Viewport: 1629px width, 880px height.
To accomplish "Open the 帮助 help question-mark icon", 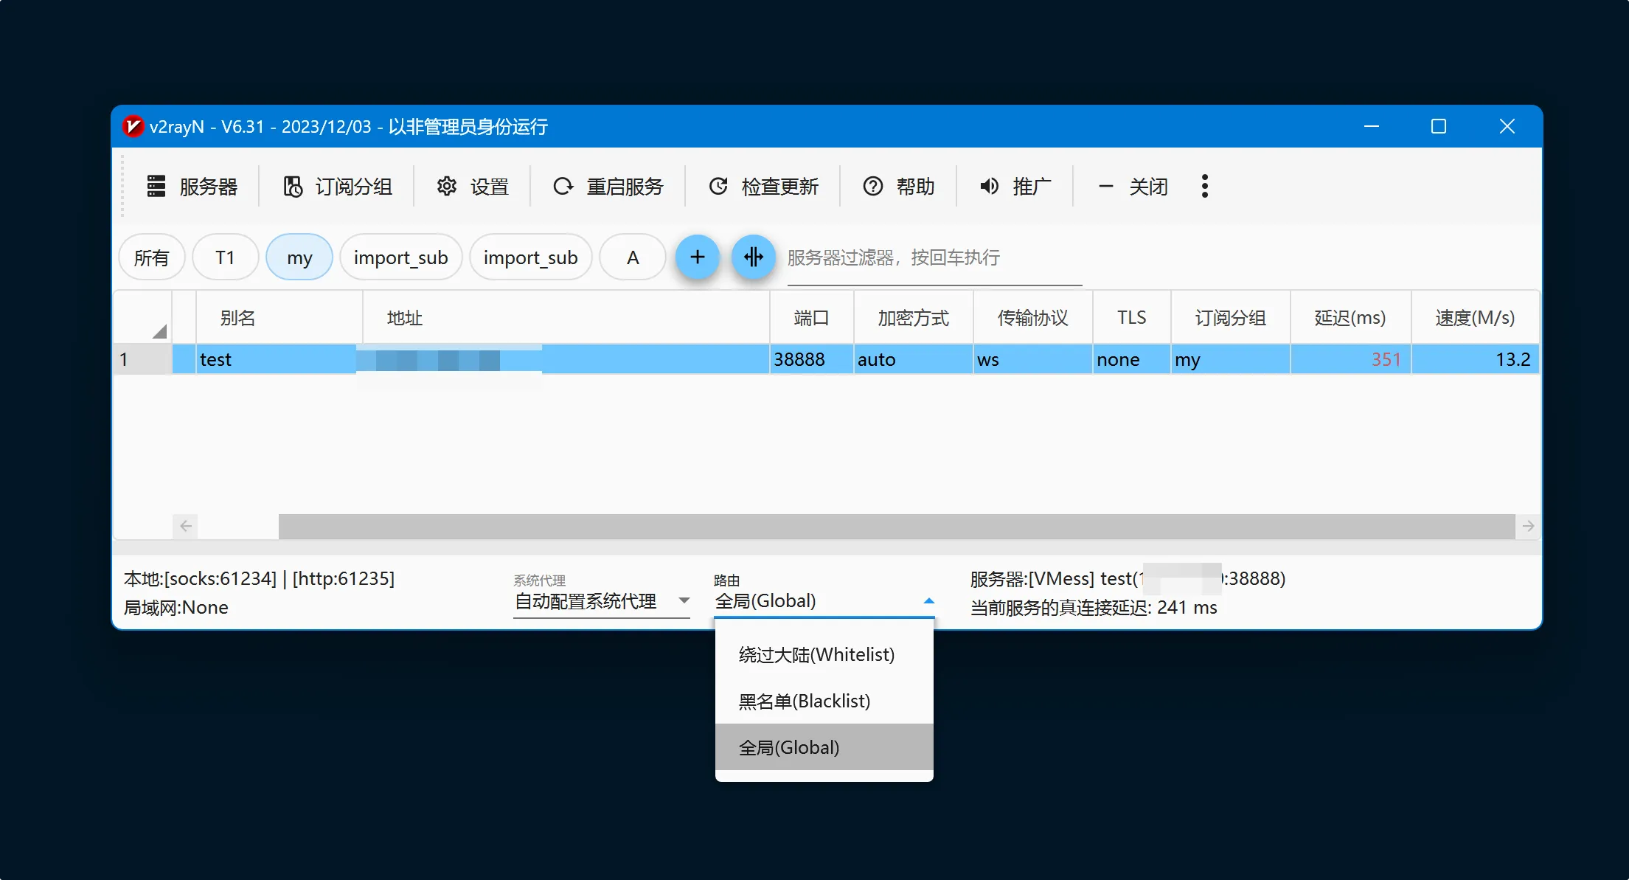I will [872, 186].
